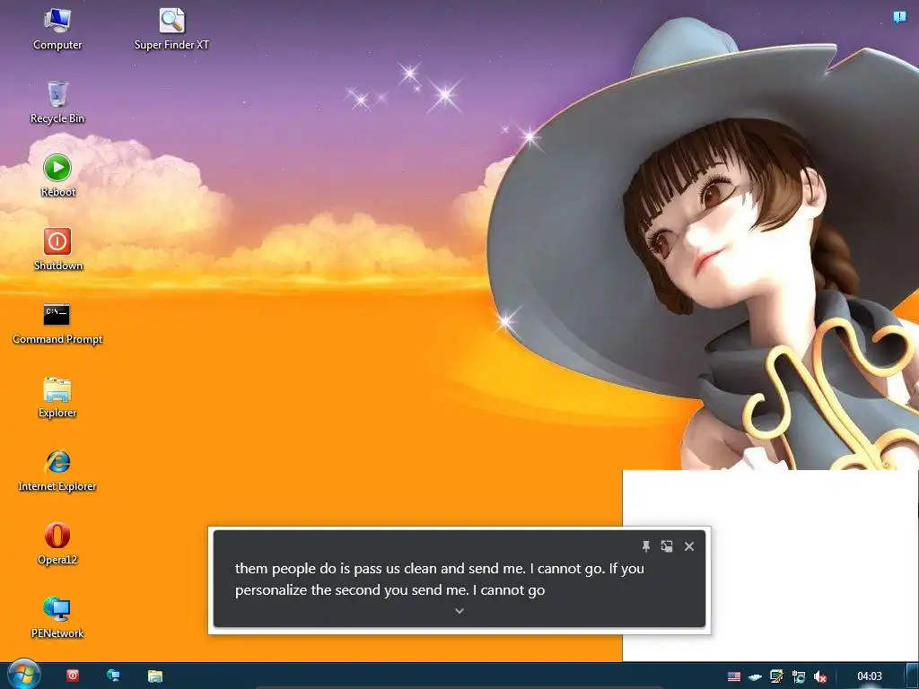Open the folder icon in taskbar
The width and height of the screenshot is (919, 689).
click(154, 676)
